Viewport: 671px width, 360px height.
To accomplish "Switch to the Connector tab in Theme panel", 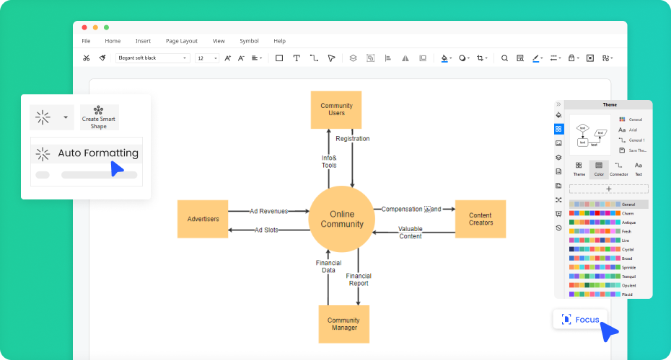I will point(618,169).
